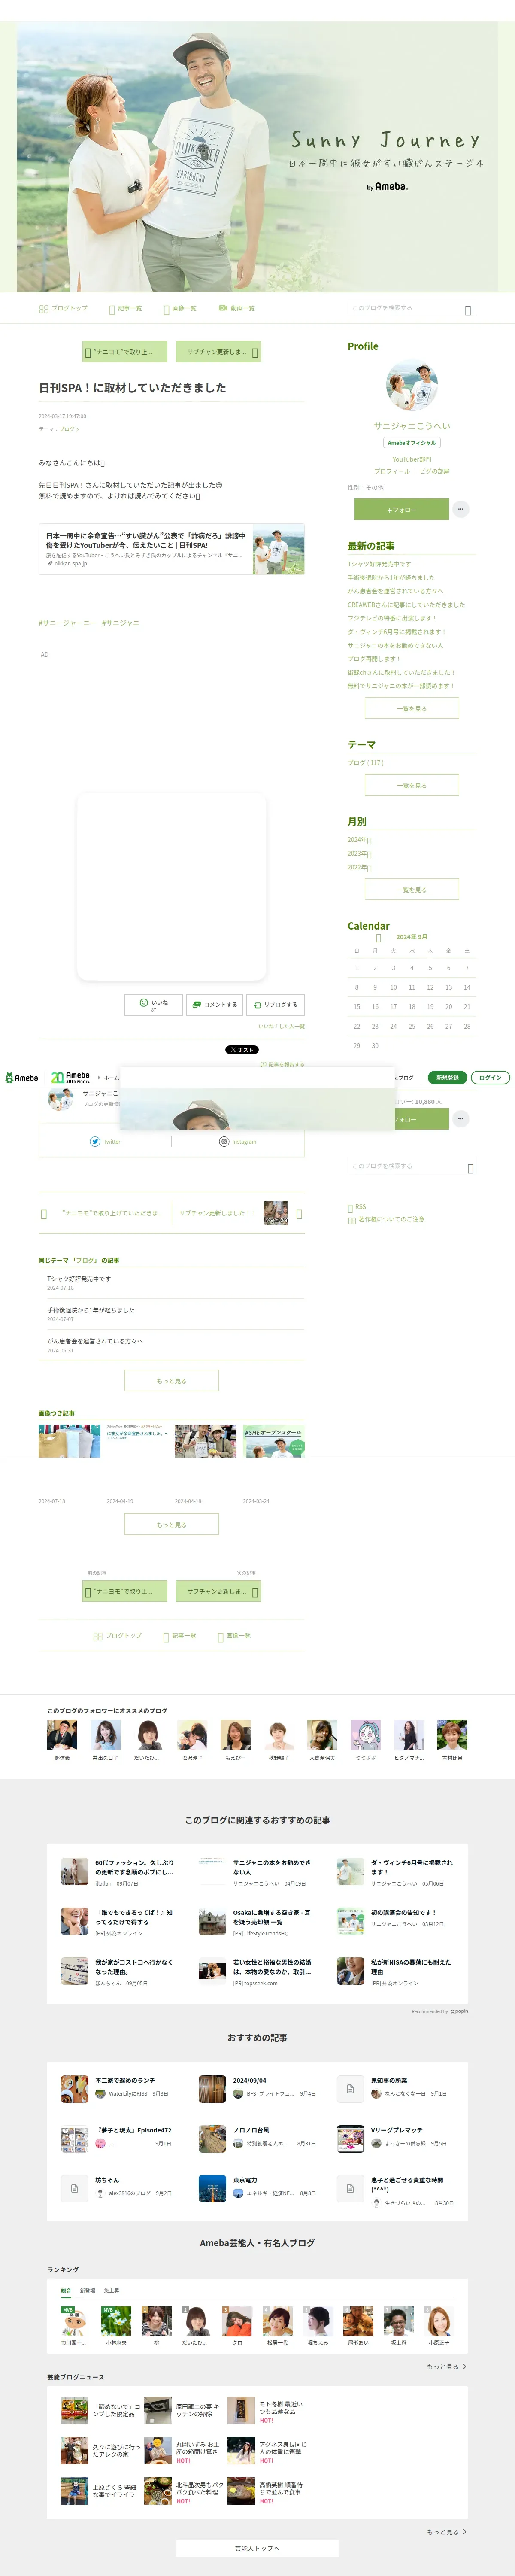This screenshot has width=515, height=2576.
Task: Click the #SHEオープンスクール image thumbnail
Action: tap(274, 1441)
